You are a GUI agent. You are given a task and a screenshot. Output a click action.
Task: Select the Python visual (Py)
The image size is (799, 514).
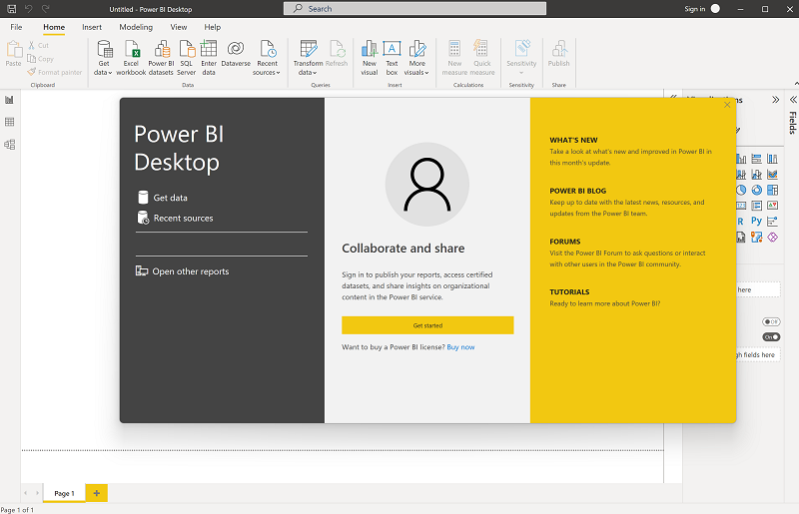[x=757, y=222]
